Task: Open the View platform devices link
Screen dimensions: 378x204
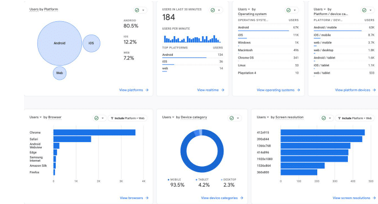Action: click(x=355, y=90)
